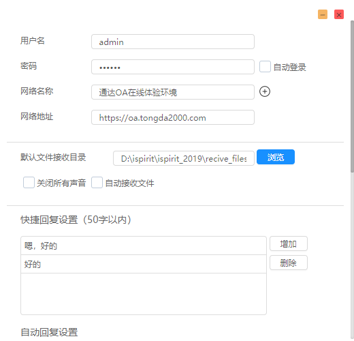Toggle the 自动接收文件 checkbox
354x341 pixels.
pos(97,183)
